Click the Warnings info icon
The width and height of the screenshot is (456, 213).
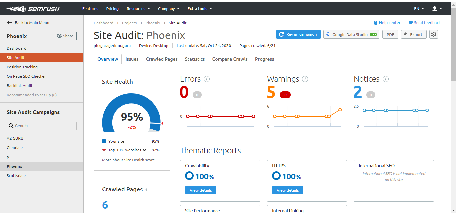click(305, 79)
